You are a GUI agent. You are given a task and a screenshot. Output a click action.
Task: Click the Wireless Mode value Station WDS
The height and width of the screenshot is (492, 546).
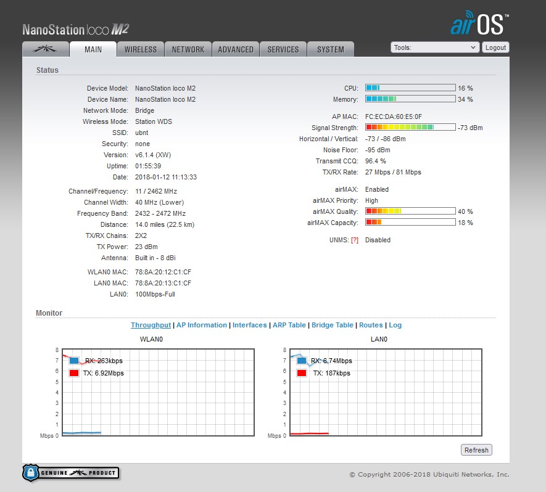pyautogui.click(x=154, y=122)
